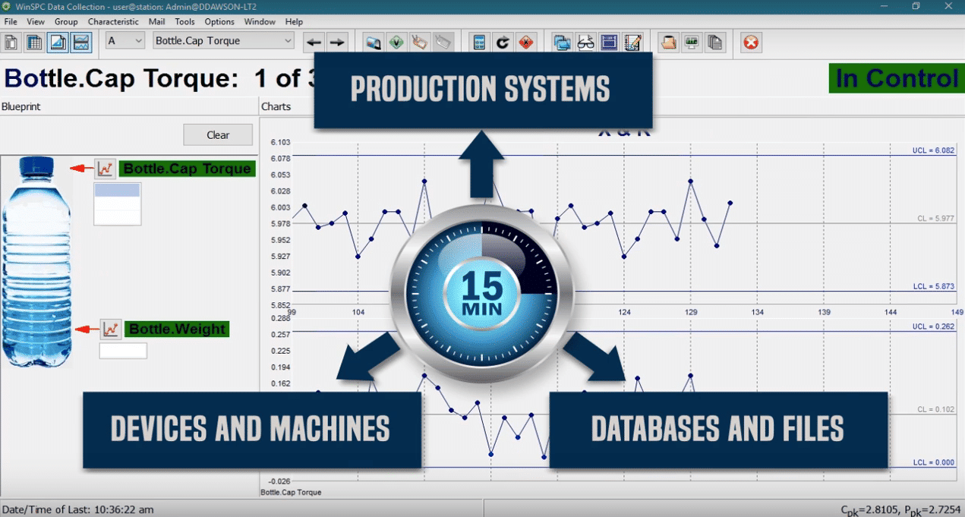The width and height of the screenshot is (965, 517).
Task: Click the green diamond V icon
Action: click(x=396, y=42)
